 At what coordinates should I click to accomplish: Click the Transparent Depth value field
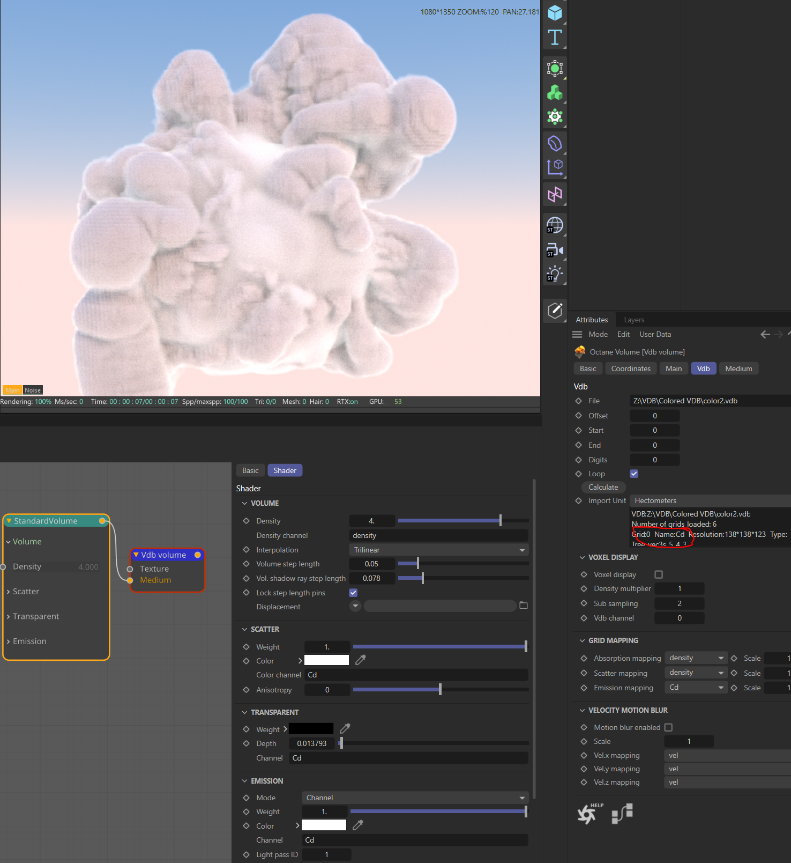(x=312, y=743)
